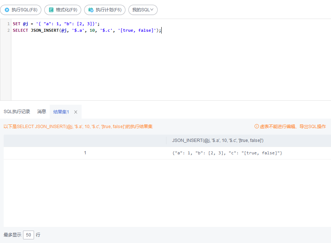Click row number 1 in the result grid
The height and width of the screenshot is (243, 331).
[85, 153]
